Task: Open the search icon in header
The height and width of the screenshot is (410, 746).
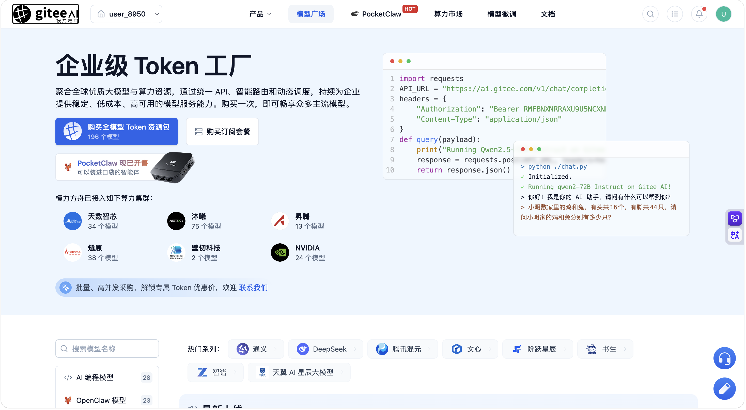Action: tap(650, 14)
